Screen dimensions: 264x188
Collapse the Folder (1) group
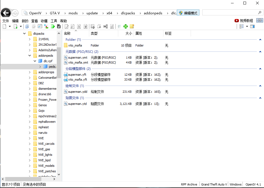[260, 40]
